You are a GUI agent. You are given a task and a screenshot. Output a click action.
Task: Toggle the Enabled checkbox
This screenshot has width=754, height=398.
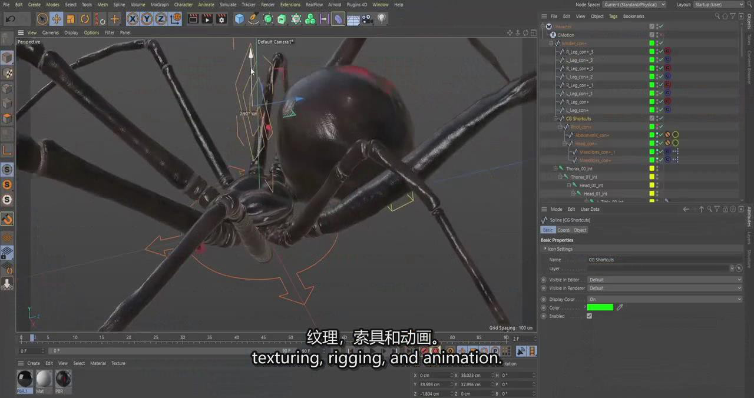589,316
